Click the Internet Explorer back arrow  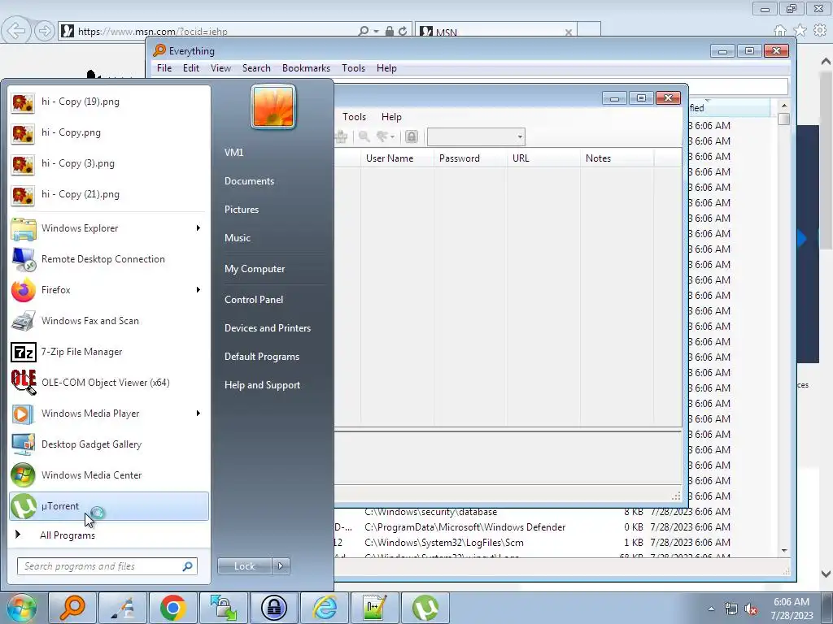pos(16,31)
